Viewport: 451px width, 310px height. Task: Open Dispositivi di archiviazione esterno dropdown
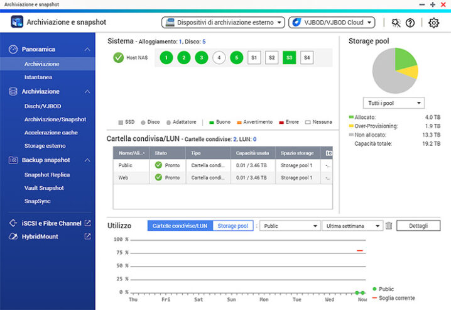coord(222,23)
